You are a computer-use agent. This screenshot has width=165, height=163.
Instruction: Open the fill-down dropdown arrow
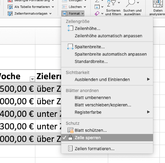pyautogui.click(x=102, y=7)
